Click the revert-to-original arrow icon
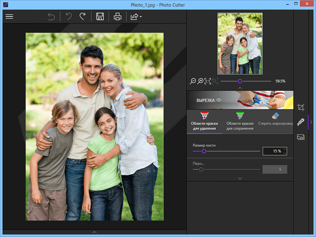The image size is (316, 237). click(x=51, y=16)
